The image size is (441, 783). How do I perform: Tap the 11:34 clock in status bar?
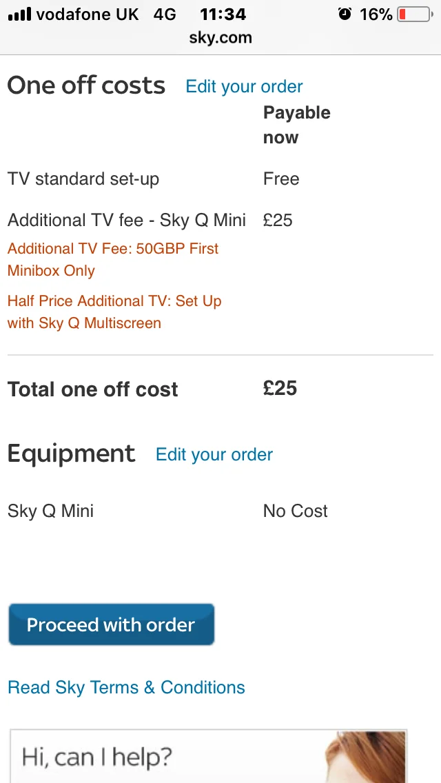(223, 14)
